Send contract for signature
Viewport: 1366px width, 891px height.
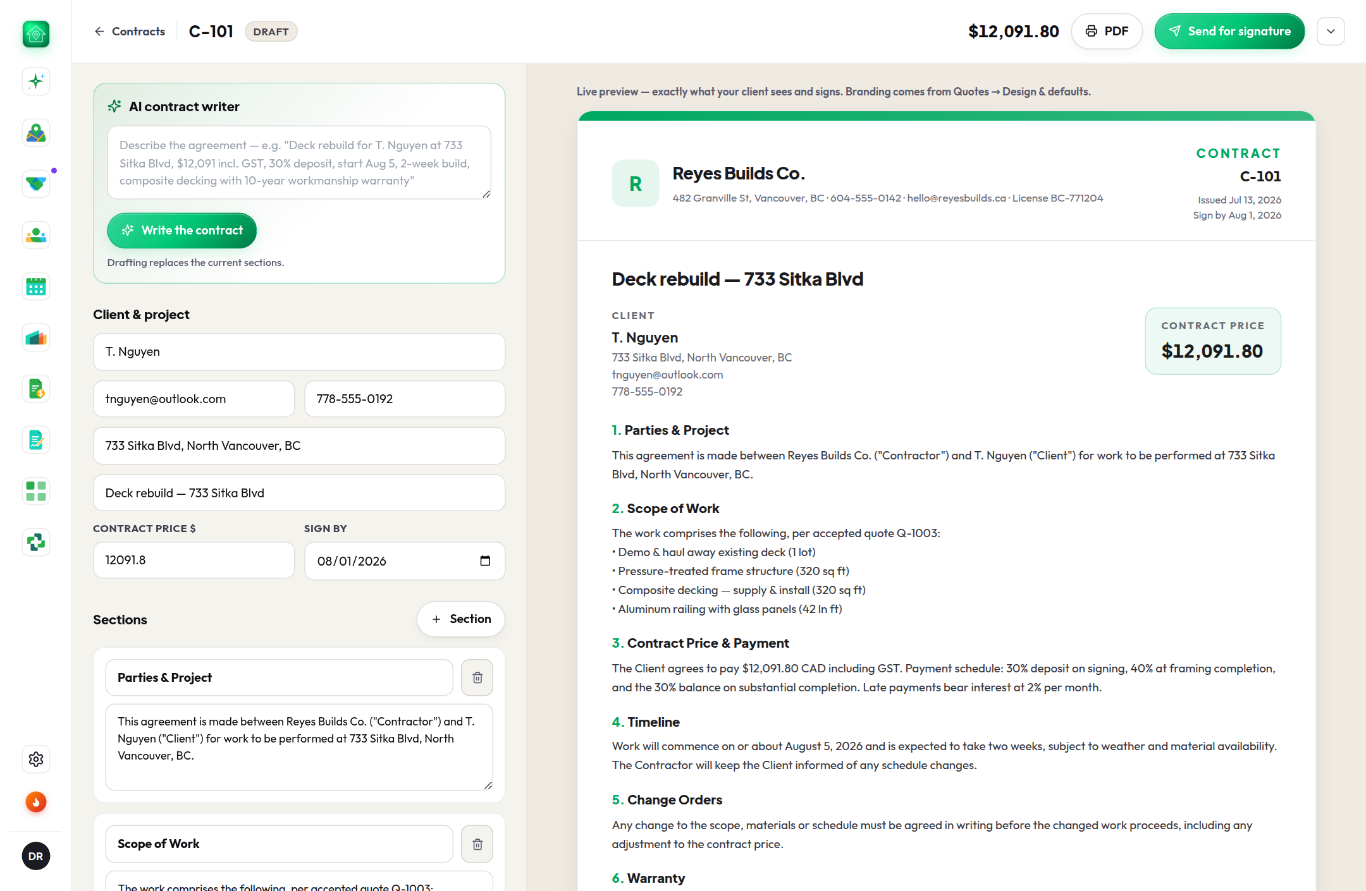tap(1229, 32)
